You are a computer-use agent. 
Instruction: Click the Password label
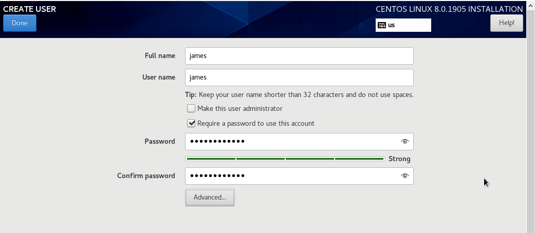(160, 141)
